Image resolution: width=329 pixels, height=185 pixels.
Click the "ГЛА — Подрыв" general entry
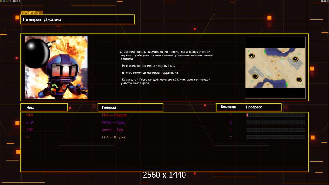pos(114,115)
